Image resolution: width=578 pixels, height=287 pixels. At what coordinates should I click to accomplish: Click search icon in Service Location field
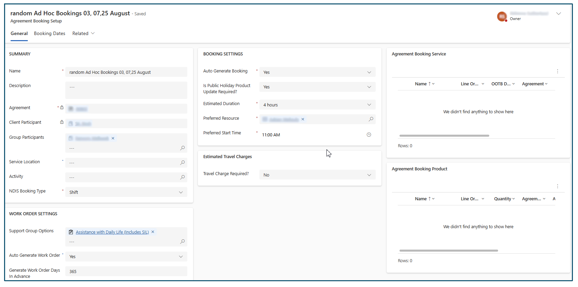tap(183, 163)
